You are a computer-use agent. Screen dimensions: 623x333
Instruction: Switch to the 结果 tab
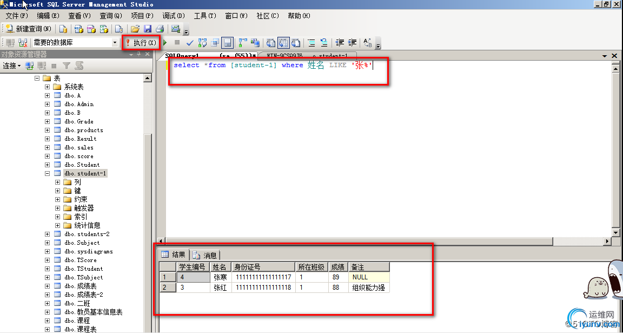click(174, 254)
